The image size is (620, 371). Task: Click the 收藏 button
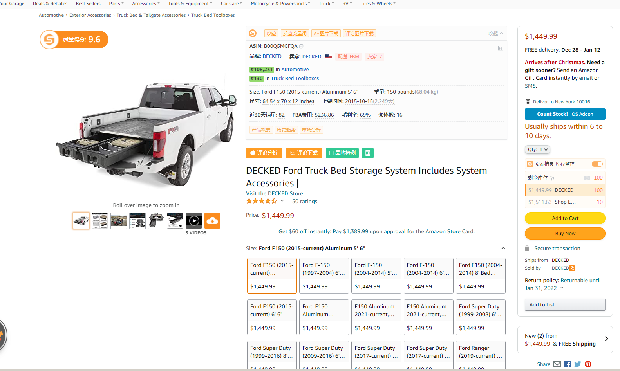click(x=271, y=34)
